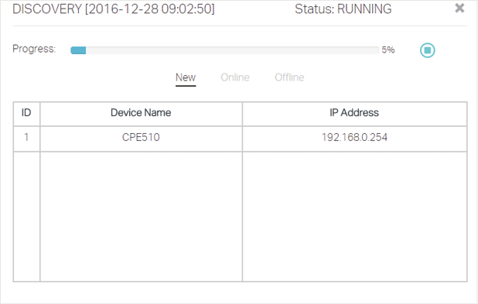Switch to the New tab
The image size is (478, 304).
186,77
